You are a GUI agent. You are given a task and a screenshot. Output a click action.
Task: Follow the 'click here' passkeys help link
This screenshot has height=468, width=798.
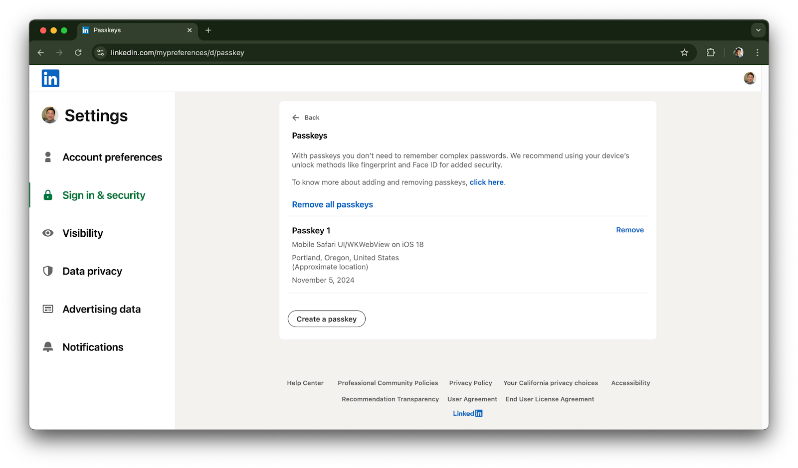pyautogui.click(x=486, y=182)
